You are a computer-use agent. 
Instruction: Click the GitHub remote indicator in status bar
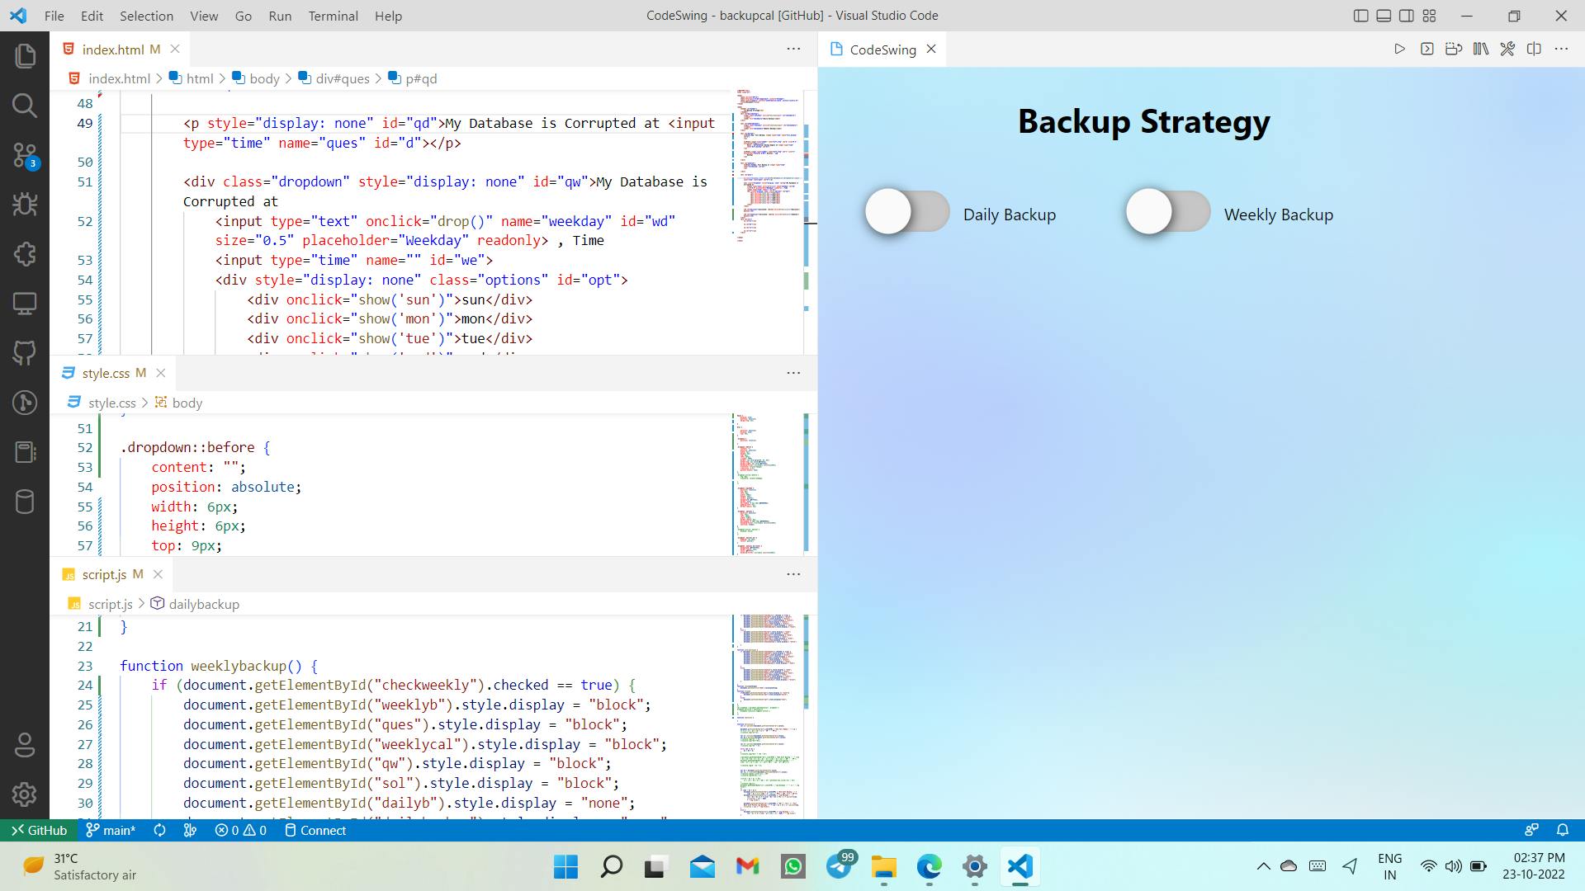(39, 831)
